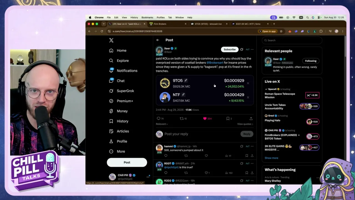This screenshot has width=355, height=200.
Task: Click the pencil icon beside 9TO5
Action: [x=186, y=81]
